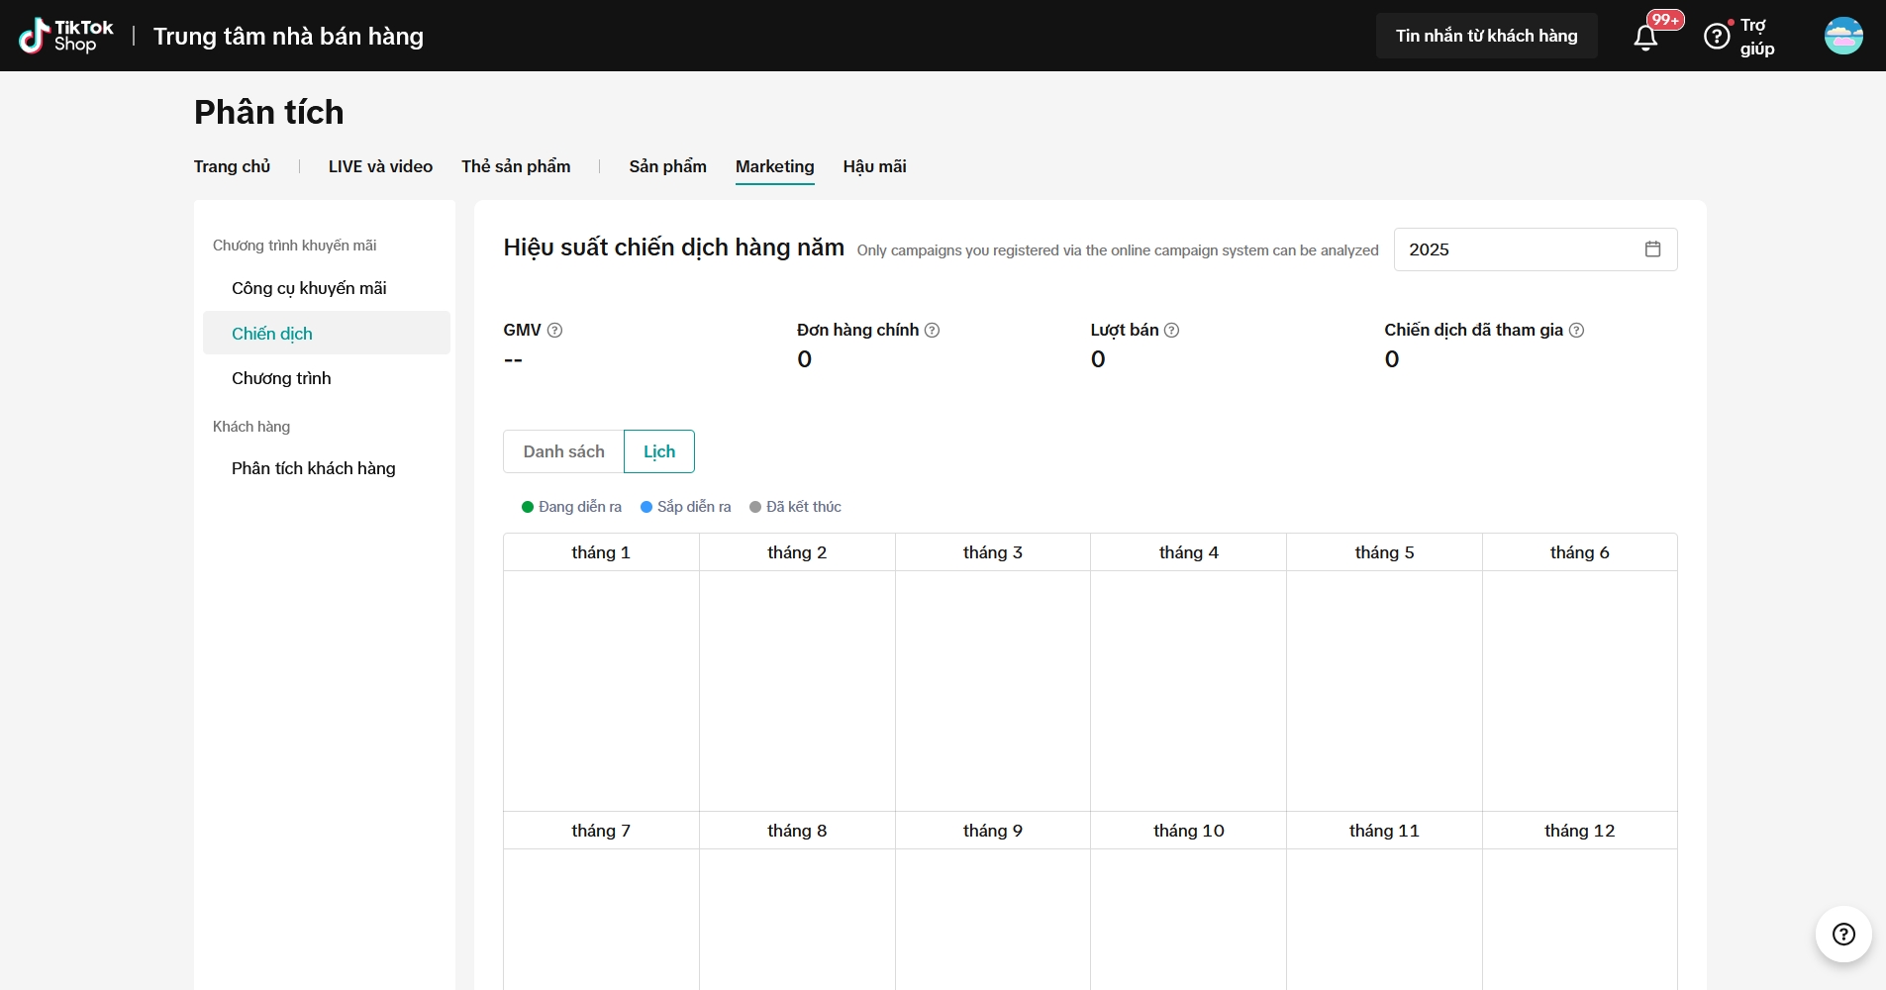The height and width of the screenshot is (990, 1886).
Task: Open the notifications bell
Action: click(x=1645, y=38)
